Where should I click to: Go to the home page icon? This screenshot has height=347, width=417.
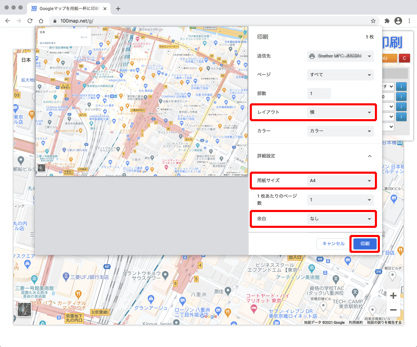click(x=41, y=21)
